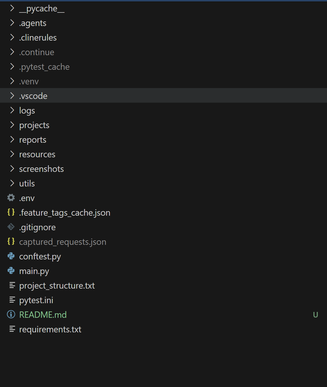327x387 pixels.
Task: Click the gear icon beside .env
Action: click(x=11, y=198)
